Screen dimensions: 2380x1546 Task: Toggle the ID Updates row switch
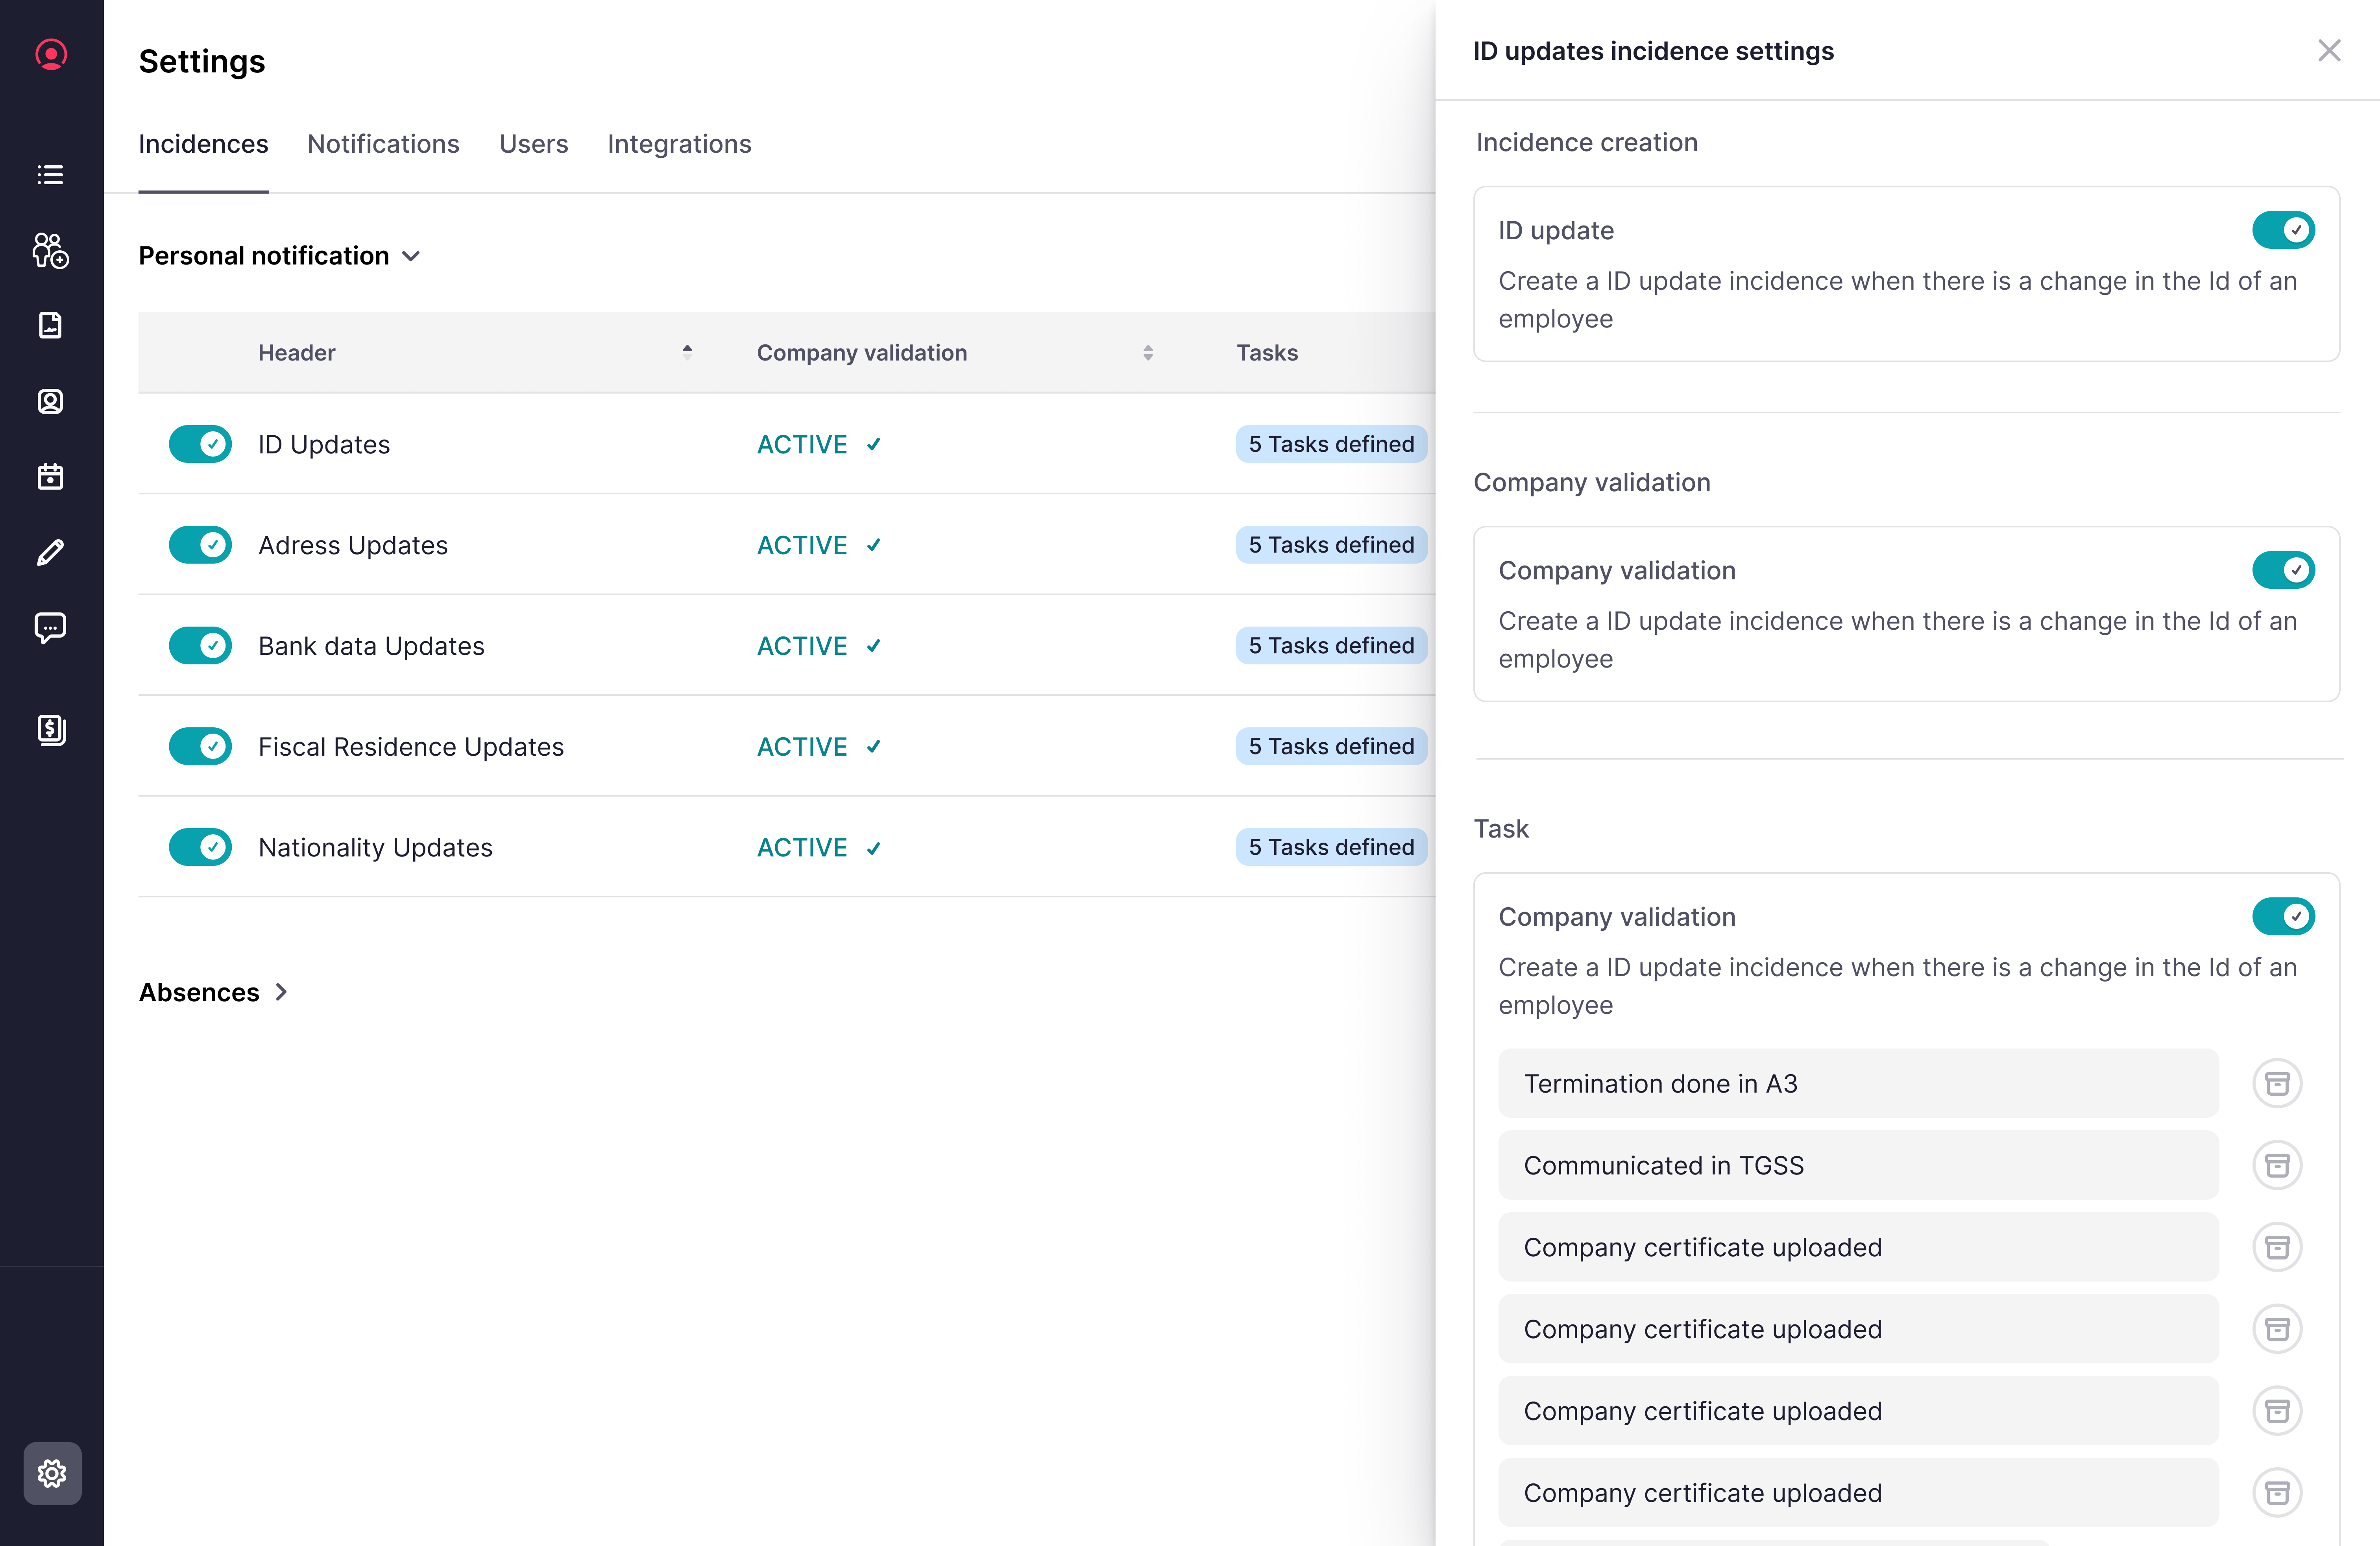tap(200, 444)
